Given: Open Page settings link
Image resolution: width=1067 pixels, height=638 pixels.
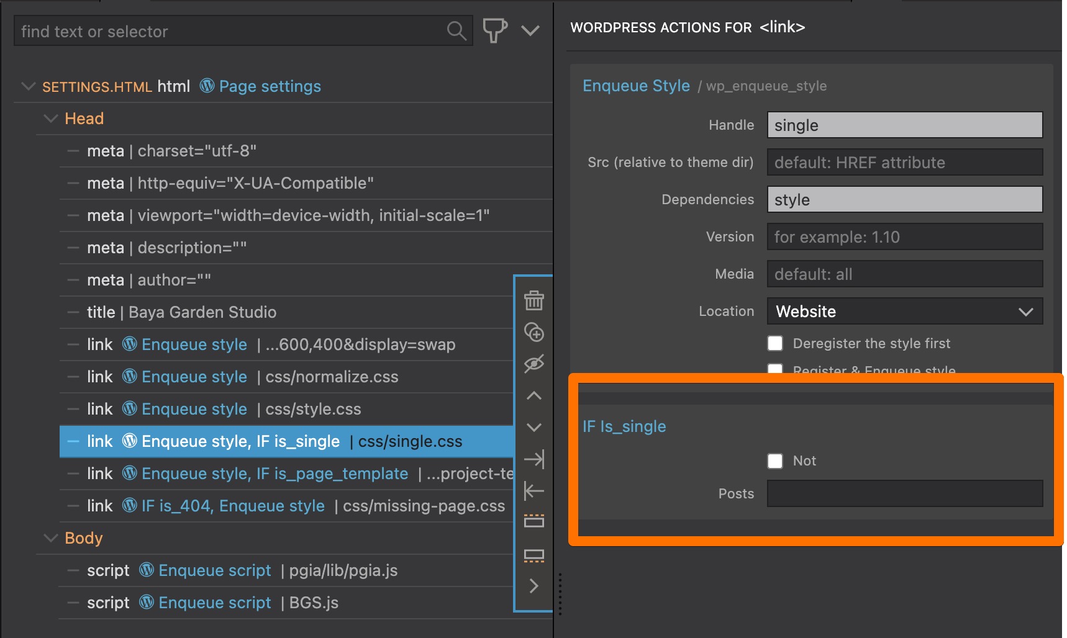Looking at the screenshot, I should click(270, 86).
